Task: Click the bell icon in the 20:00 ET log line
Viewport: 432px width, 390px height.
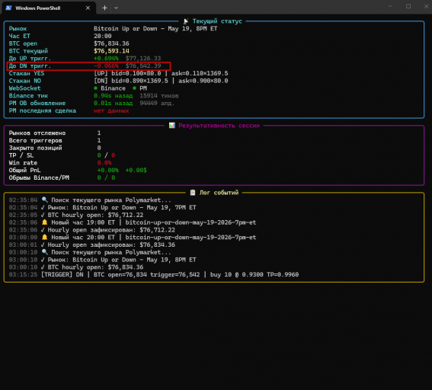Action: coord(45,237)
